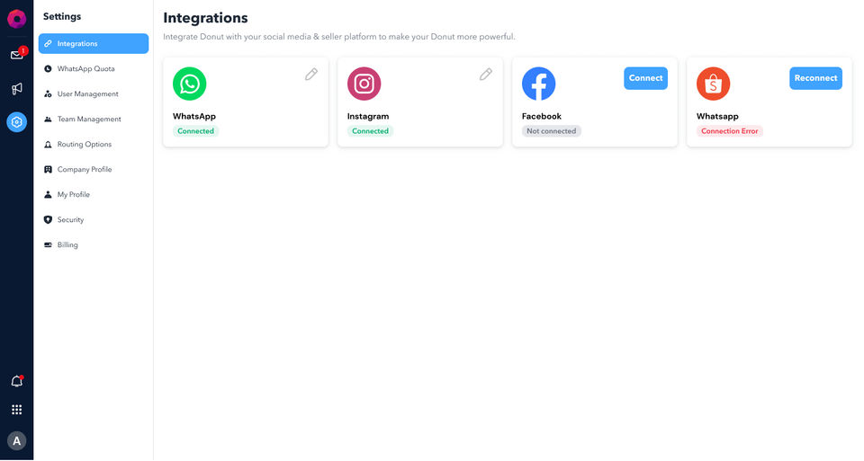The width and height of the screenshot is (864, 461).
Task: Open the notifications bell icon
Action: 16,381
